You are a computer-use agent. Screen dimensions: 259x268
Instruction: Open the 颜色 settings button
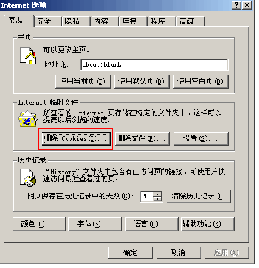point(39,224)
